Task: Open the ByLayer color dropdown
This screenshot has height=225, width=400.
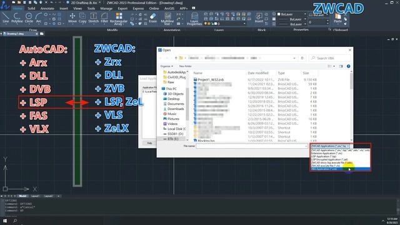Action: pyautogui.click(x=292, y=14)
